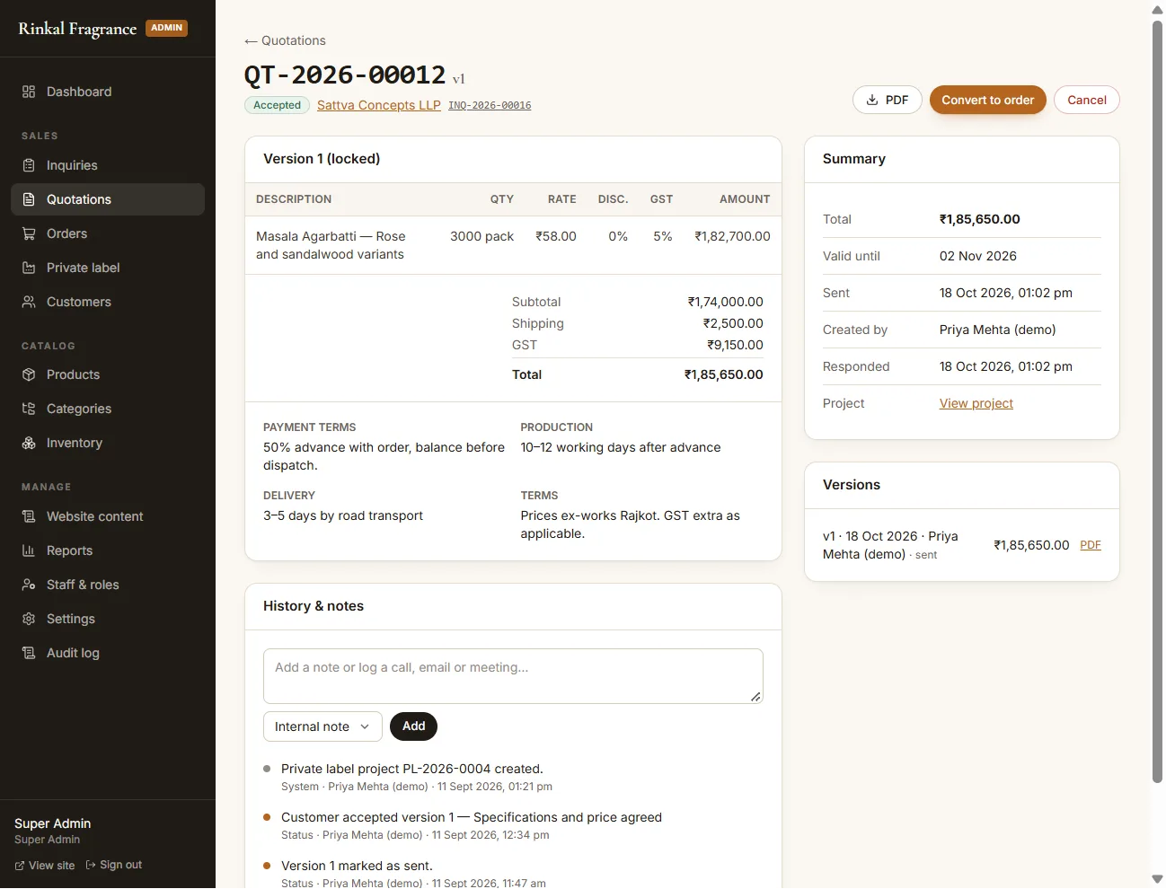Click the scrollbar down arrow
This screenshot has height=889, width=1166.
[1157, 879]
